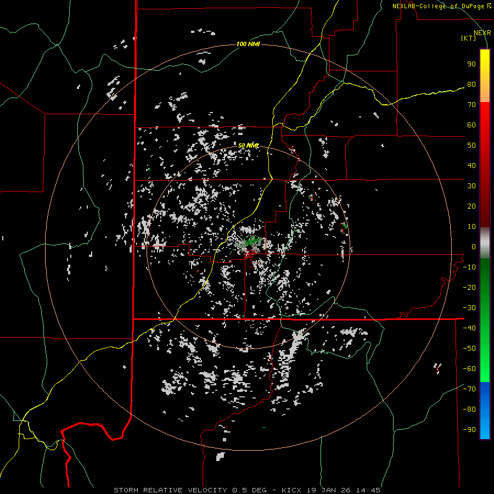Click the positive 80 knot scale value
Screen dimensions: 494x494
point(471,85)
